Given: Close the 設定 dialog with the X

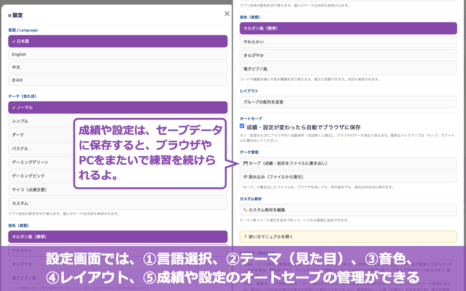Looking at the screenshot, I should 227,14.
